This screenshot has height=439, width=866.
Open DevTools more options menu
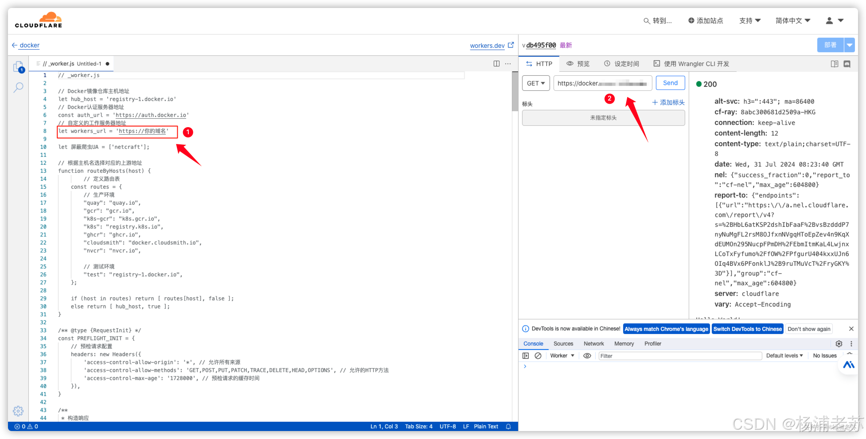[851, 344]
